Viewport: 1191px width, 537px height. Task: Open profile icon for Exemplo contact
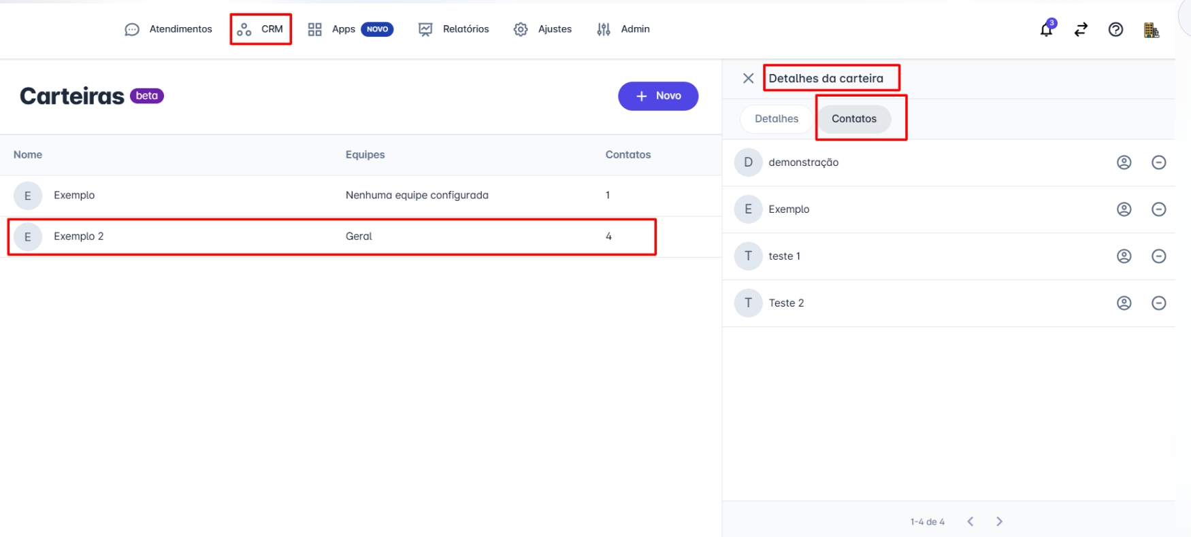click(1124, 209)
